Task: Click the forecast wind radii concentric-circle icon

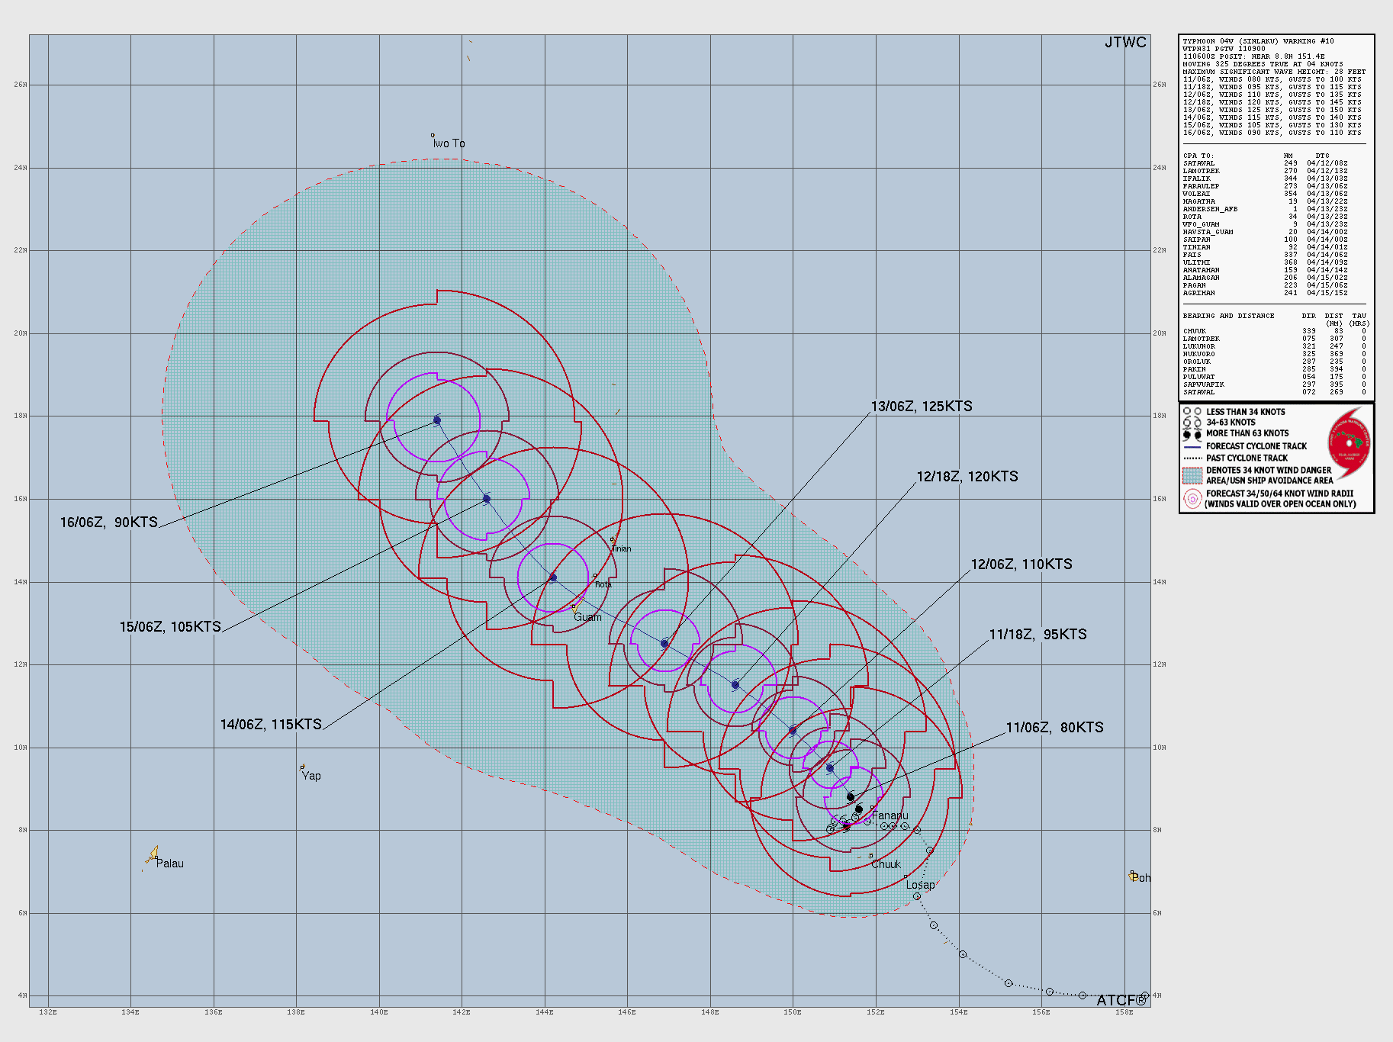Action: pos(1192,500)
